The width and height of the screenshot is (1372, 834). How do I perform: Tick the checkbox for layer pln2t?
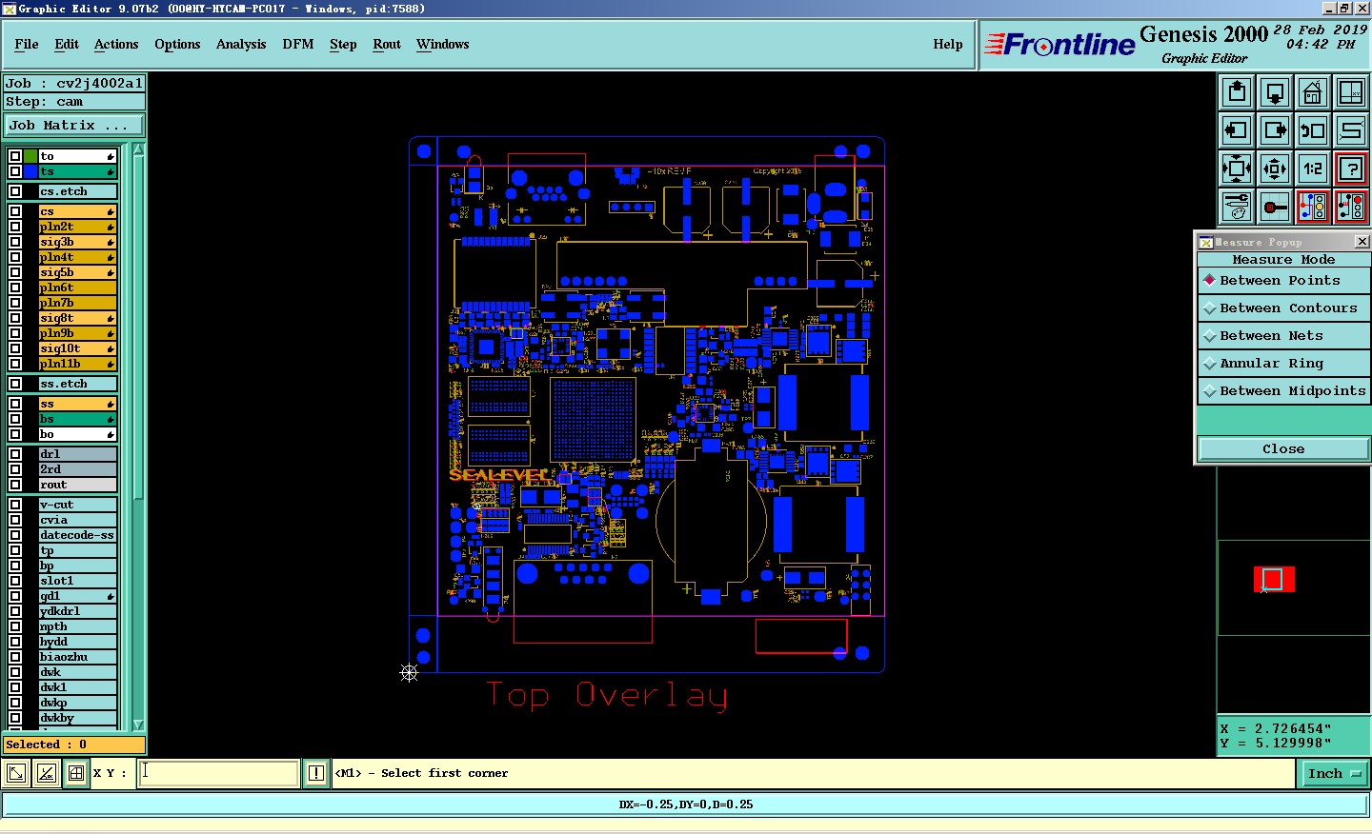pyautogui.click(x=15, y=227)
